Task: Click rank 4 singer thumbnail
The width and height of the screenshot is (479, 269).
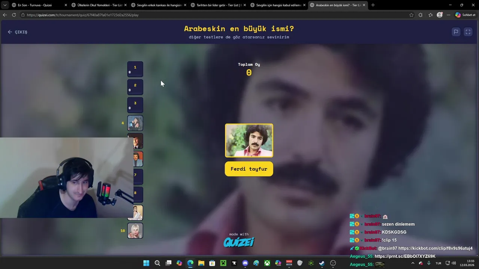Action: (135, 123)
